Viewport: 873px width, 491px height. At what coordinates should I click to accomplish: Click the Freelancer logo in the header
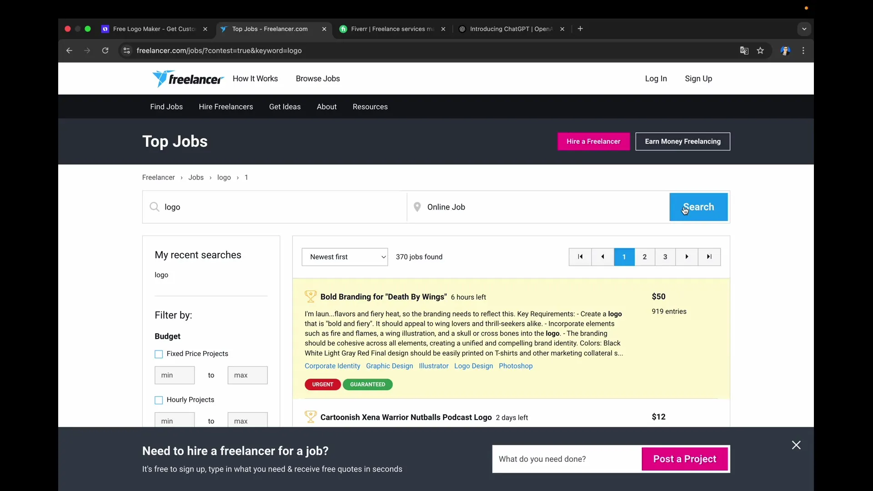(188, 79)
